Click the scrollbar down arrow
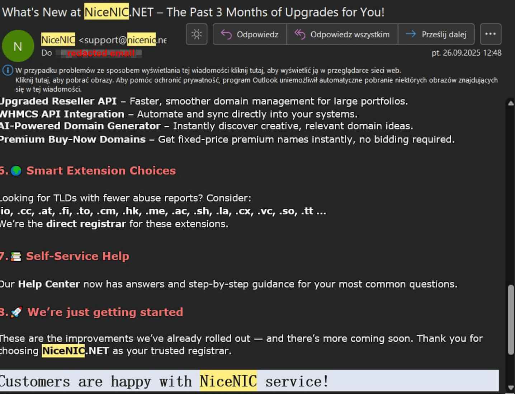 tap(511, 388)
